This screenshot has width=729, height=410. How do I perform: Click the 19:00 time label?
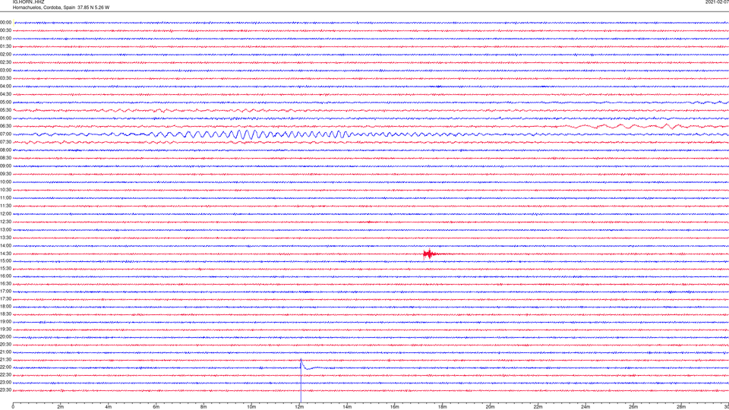tap(5, 322)
